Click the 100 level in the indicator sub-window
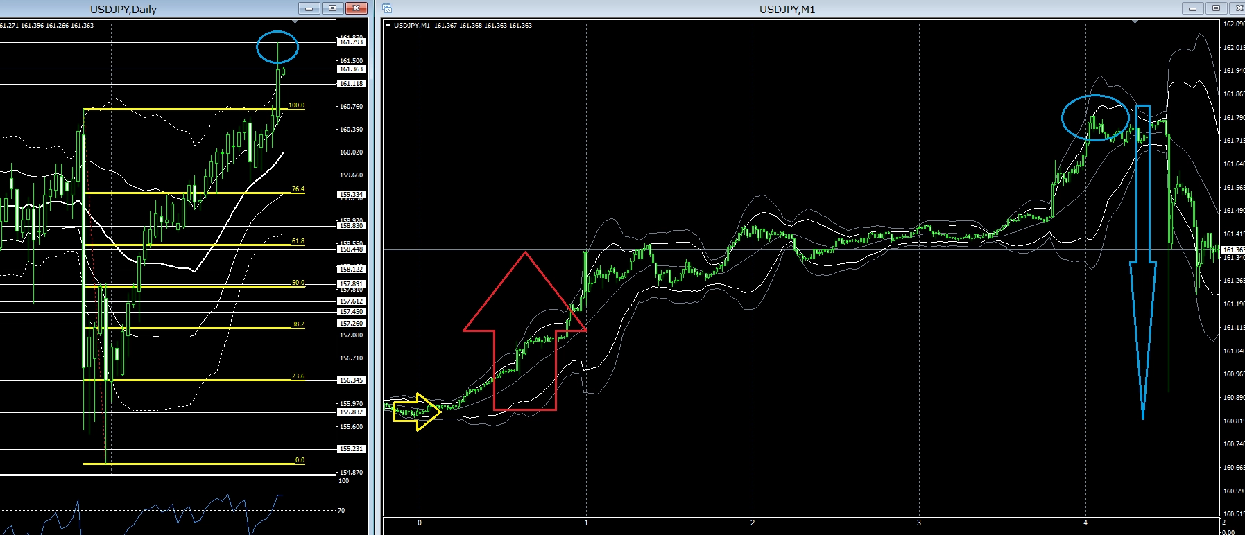Image resolution: width=1245 pixels, height=535 pixels. (344, 480)
